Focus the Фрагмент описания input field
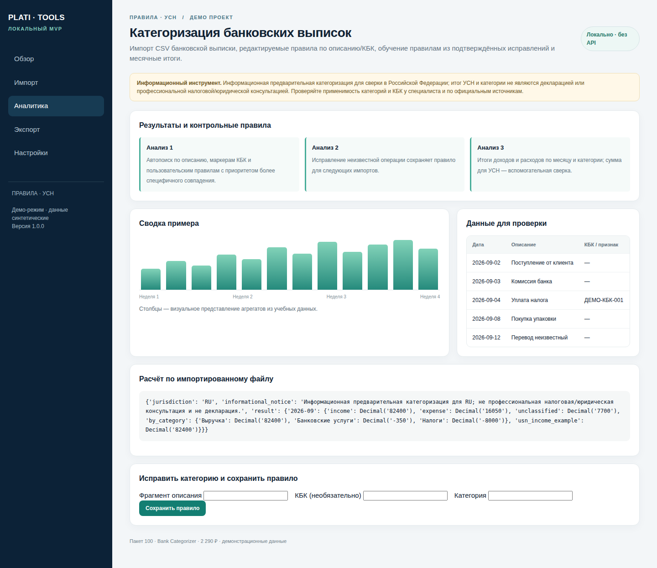657x568 pixels. point(245,495)
